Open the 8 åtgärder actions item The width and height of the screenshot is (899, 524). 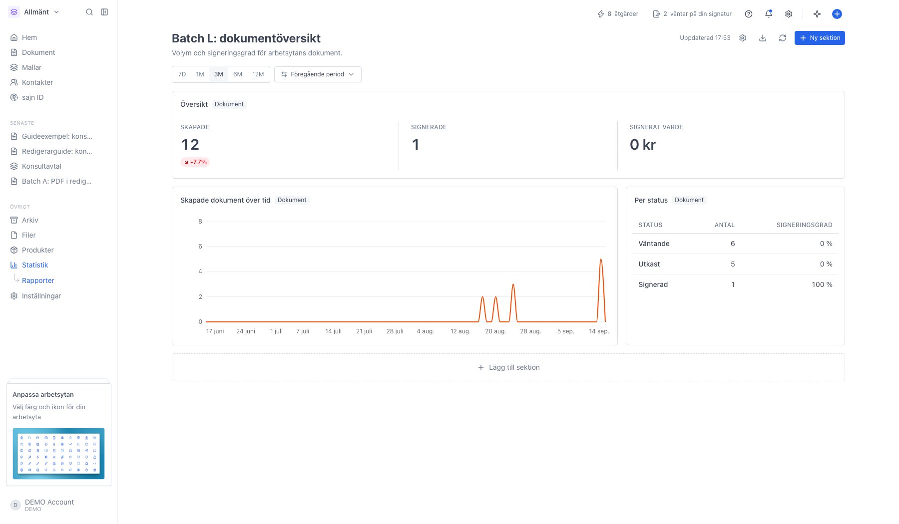tap(618, 14)
